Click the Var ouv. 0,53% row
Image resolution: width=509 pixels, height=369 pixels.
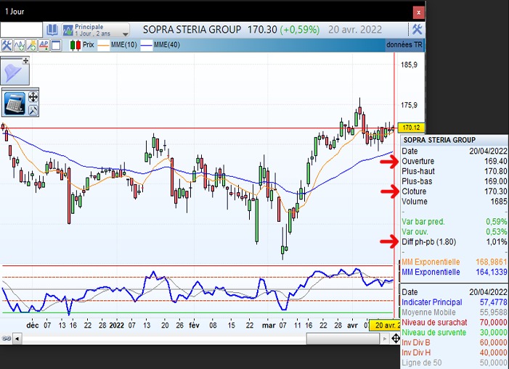[454, 232]
